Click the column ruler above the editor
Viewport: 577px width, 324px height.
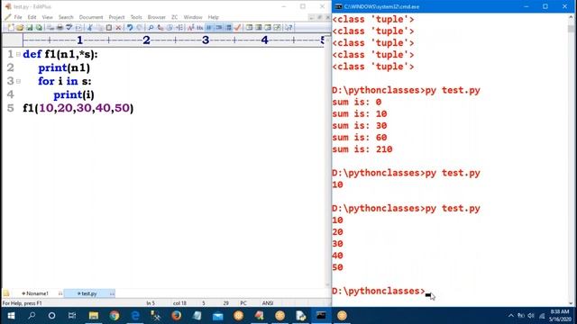(173, 40)
